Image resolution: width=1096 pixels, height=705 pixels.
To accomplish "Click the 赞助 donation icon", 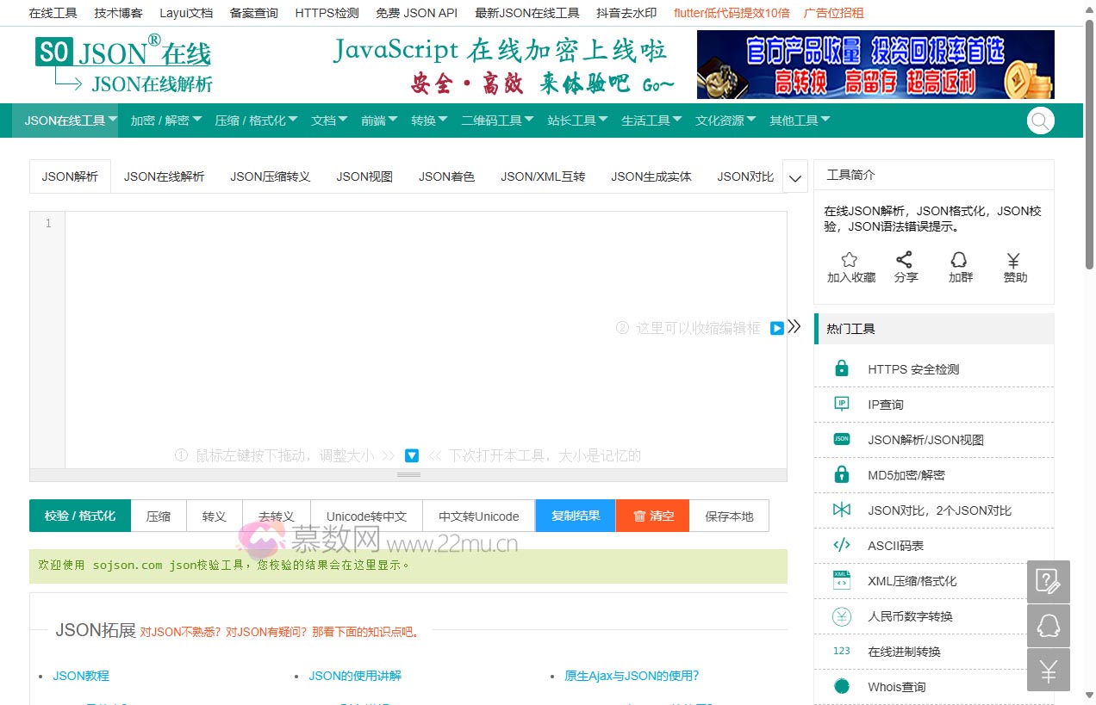I will coord(1014,260).
